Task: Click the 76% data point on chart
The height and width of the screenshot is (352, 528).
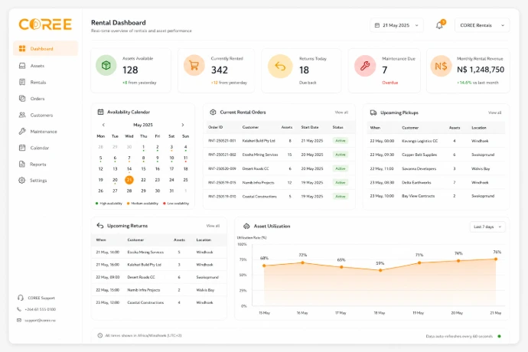Action: [x=496, y=259]
